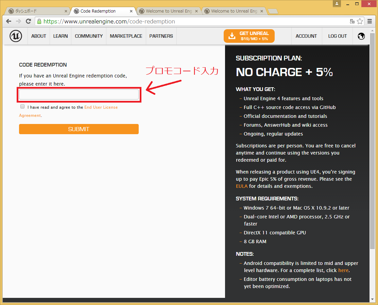Open the EULA link in subscription details
The width and height of the screenshot is (378, 305).
coord(242,186)
